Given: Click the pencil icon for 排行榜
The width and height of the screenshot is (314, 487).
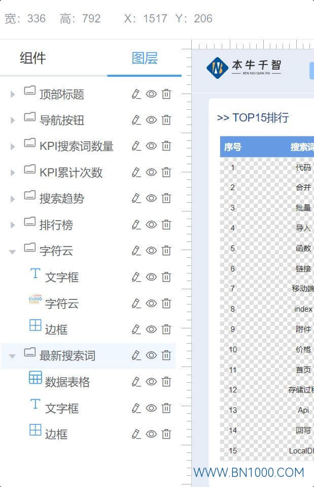Looking at the screenshot, I should tap(136, 225).
